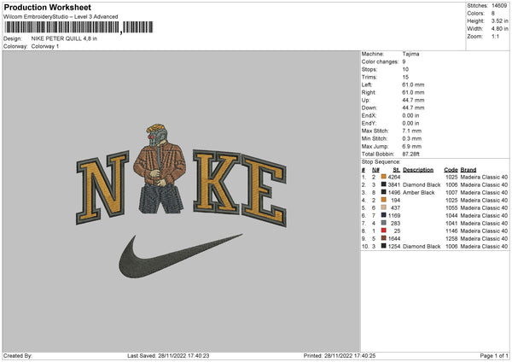Click the Trims value '15'
512x362 pixels.
pos(405,77)
